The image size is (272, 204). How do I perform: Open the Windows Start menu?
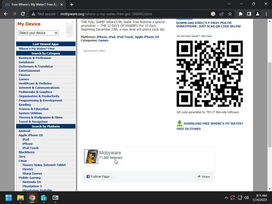point(8,198)
